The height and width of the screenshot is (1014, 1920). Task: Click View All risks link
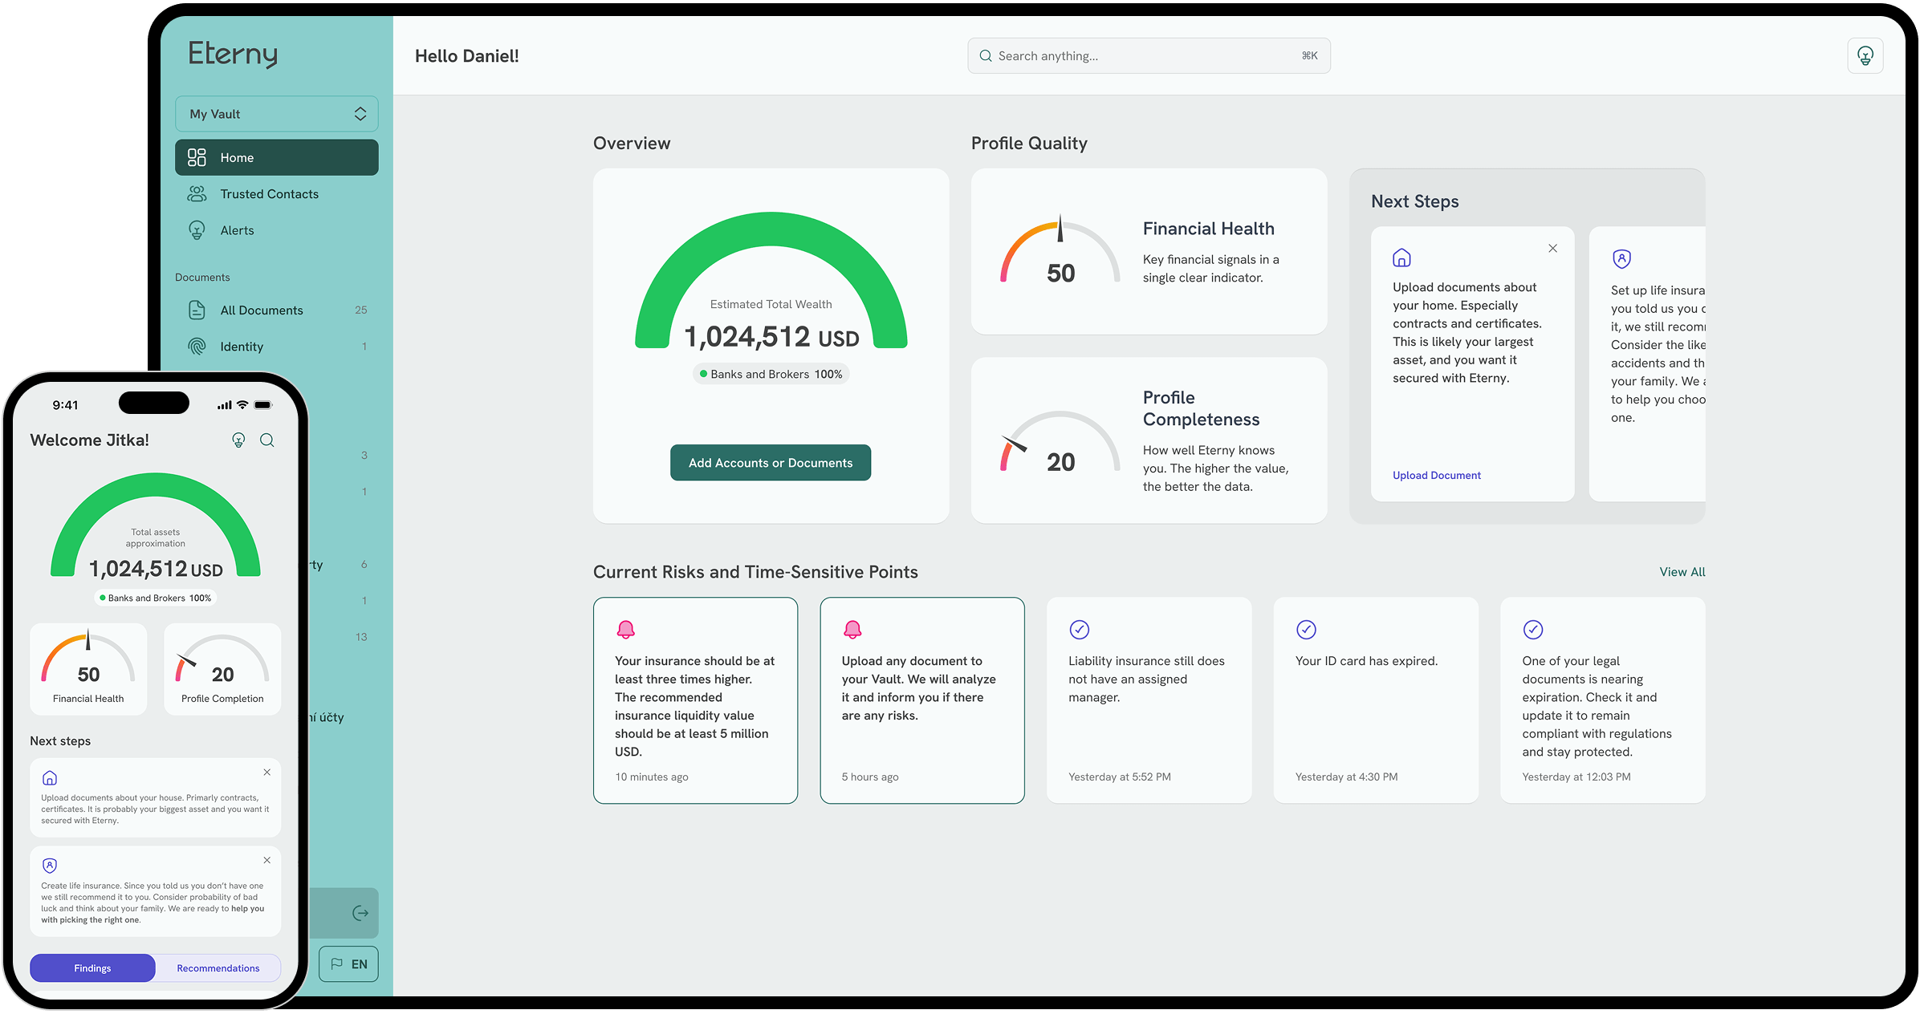(x=1682, y=572)
